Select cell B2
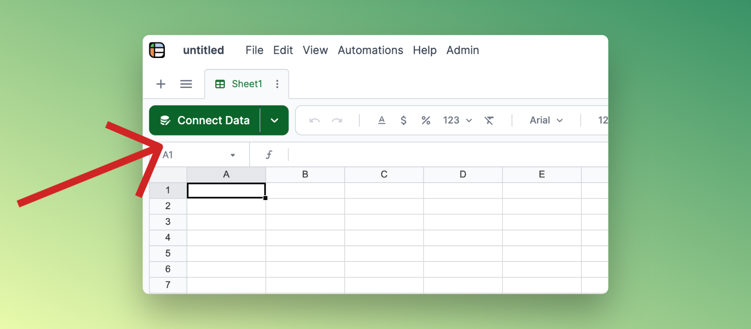This screenshot has height=329, width=751. click(x=305, y=206)
